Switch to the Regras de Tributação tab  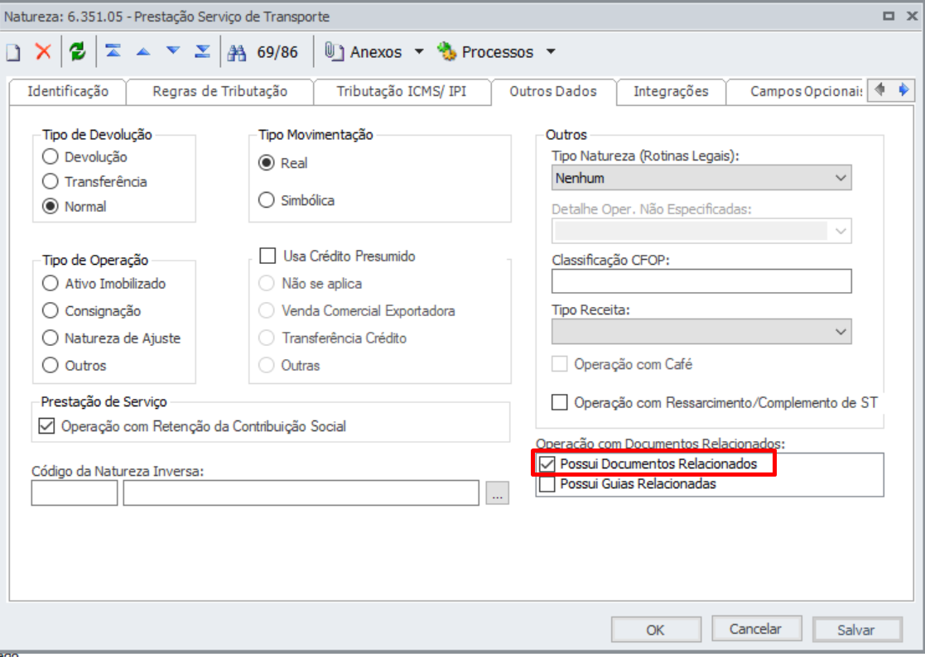click(220, 92)
